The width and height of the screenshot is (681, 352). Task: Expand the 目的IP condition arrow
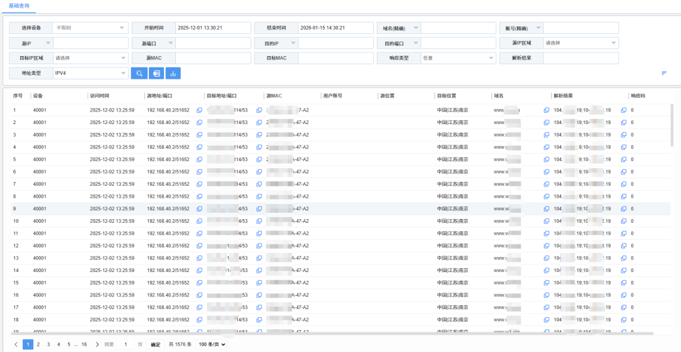293,43
